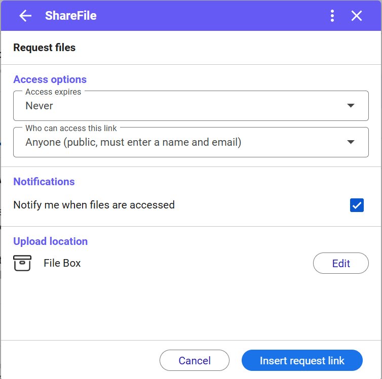Uncheck Notify me when files are accessed
Viewport: 382px width, 379px height.
click(357, 205)
